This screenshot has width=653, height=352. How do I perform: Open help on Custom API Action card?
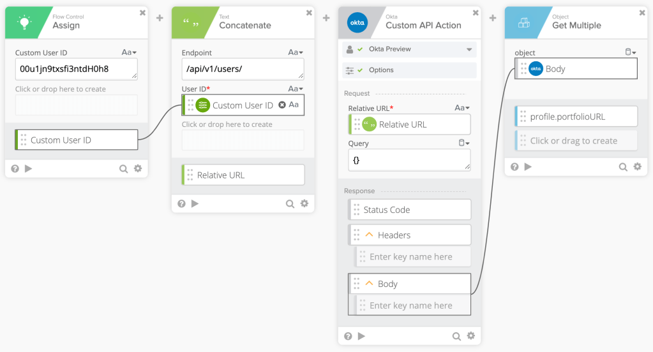[348, 336]
